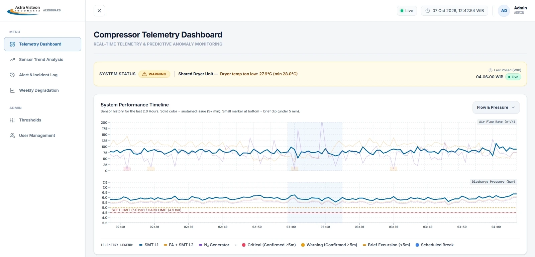Click the blue Scheduled Break legend swatch
The height and width of the screenshot is (257, 535).
pyautogui.click(x=417, y=245)
